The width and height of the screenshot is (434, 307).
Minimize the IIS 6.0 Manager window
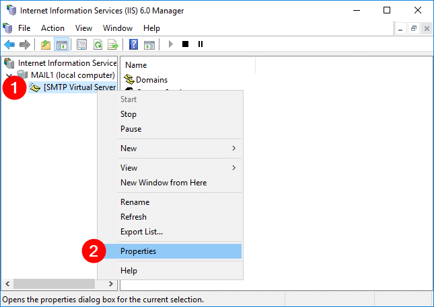click(357, 11)
